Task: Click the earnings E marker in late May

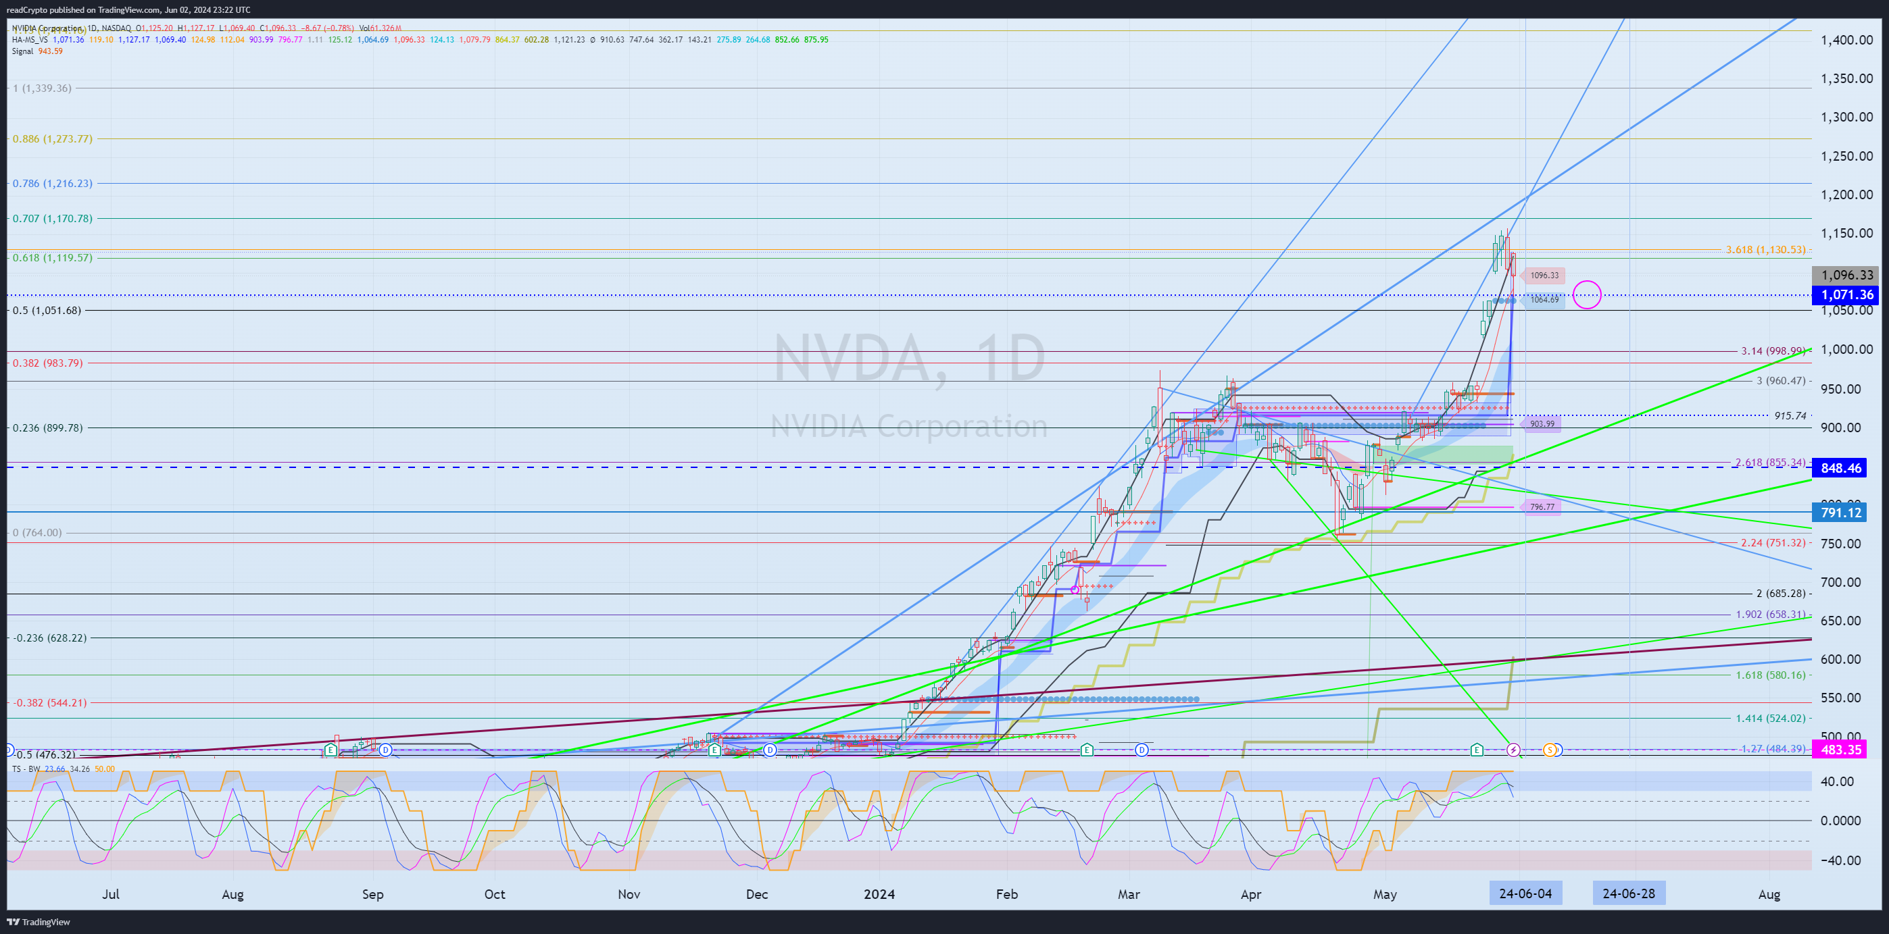Action: coord(1477,750)
